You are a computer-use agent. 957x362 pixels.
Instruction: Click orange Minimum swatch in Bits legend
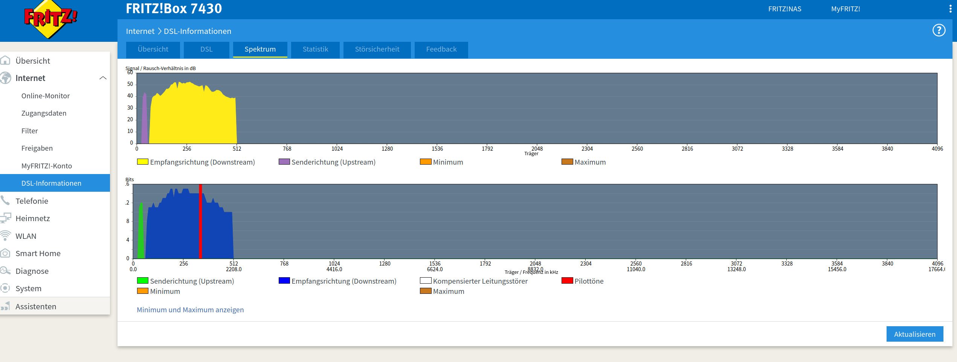pos(142,291)
